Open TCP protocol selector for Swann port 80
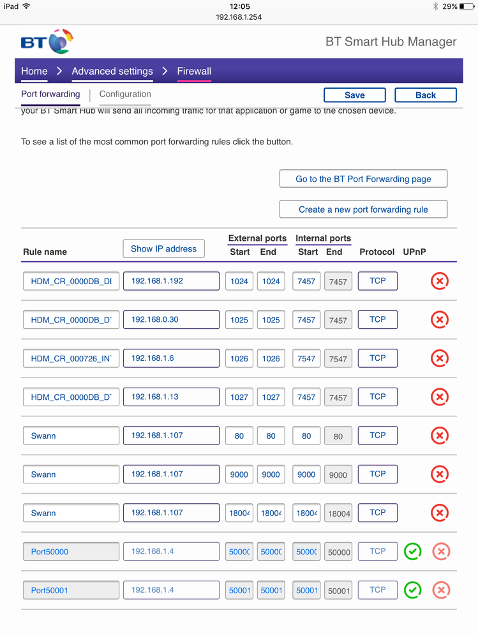478x638 pixels. pyautogui.click(x=378, y=436)
